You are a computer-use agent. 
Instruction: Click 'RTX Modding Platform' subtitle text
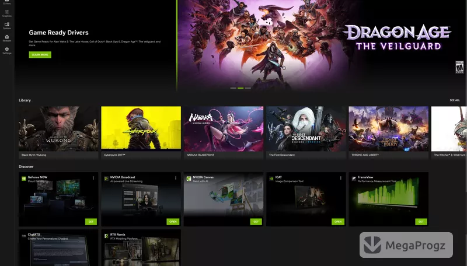[124, 239]
